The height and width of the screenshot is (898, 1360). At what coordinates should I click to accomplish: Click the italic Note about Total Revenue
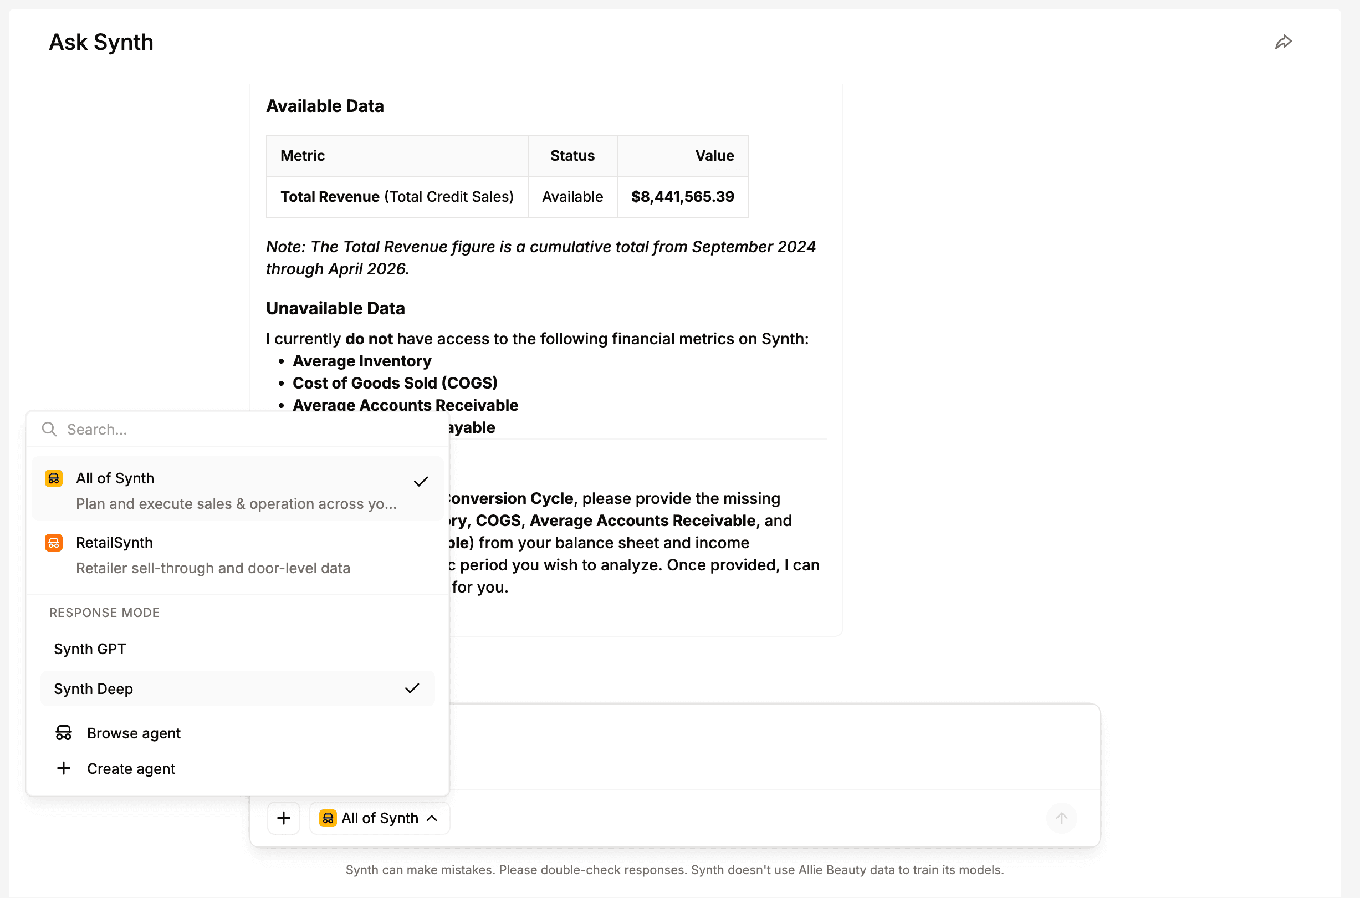(540, 257)
